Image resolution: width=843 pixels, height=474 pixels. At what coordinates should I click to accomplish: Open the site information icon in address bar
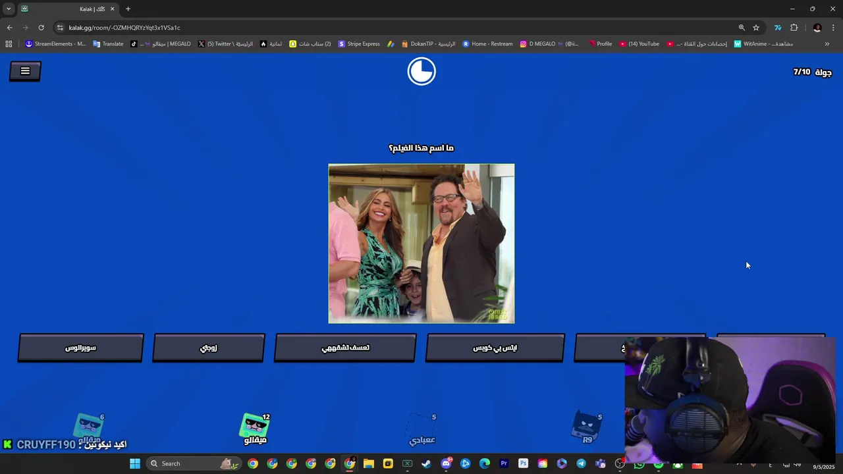60,28
